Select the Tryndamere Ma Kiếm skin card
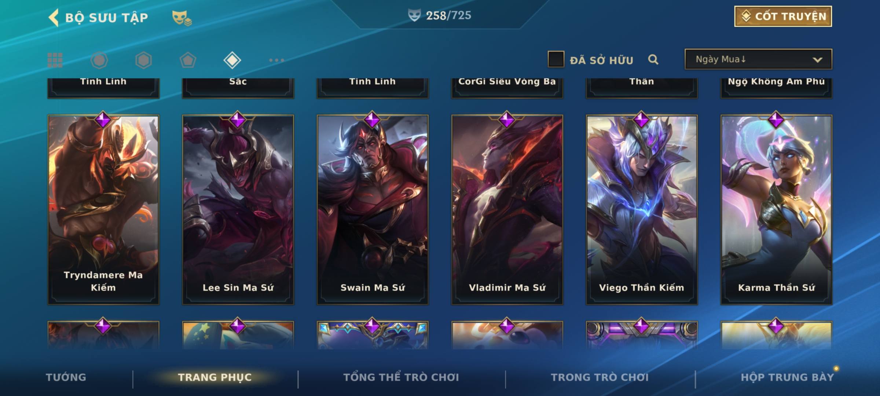Screen dimensions: 880x396 pos(103,210)
